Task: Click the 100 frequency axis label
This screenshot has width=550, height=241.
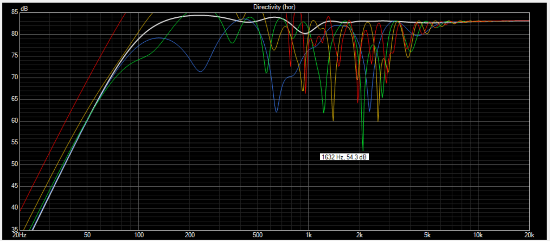Action: point(139,234)
